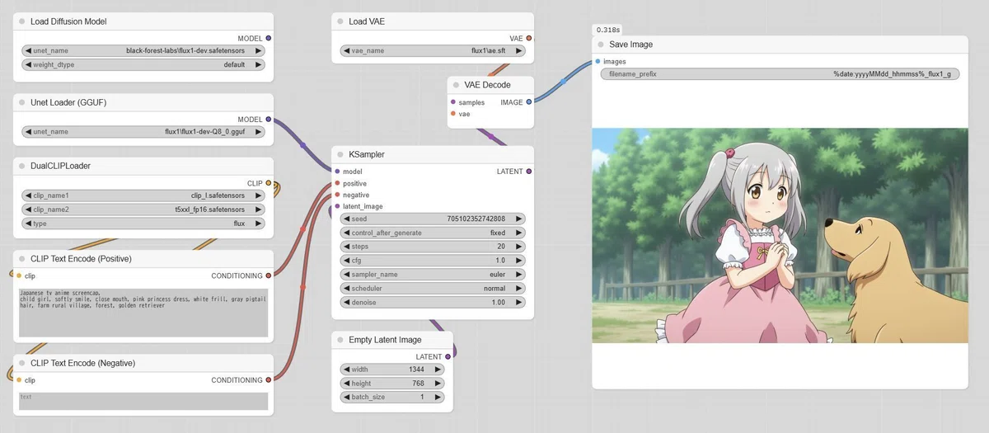Image resolution: width=989 pixels, height=433 pixels.
Task: Collapse the CLIP Text Encode (Negative) node via its title dot
Action: pos(22,363)
